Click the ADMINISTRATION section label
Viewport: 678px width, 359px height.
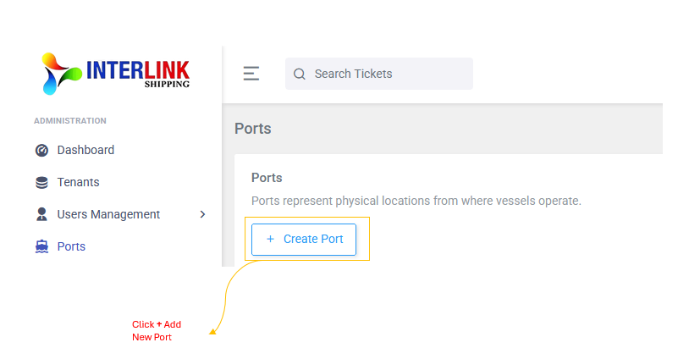pos(70,121)
